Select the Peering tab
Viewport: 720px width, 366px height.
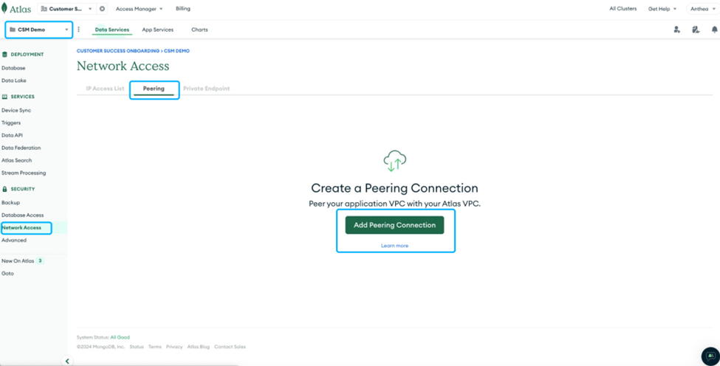pyautogui.click(x=154, y=89)
